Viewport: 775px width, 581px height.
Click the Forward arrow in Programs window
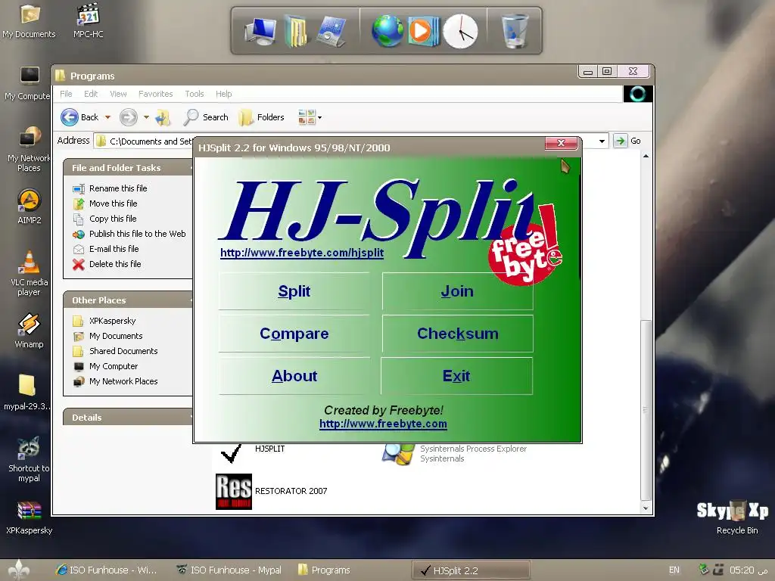point(129,117)
